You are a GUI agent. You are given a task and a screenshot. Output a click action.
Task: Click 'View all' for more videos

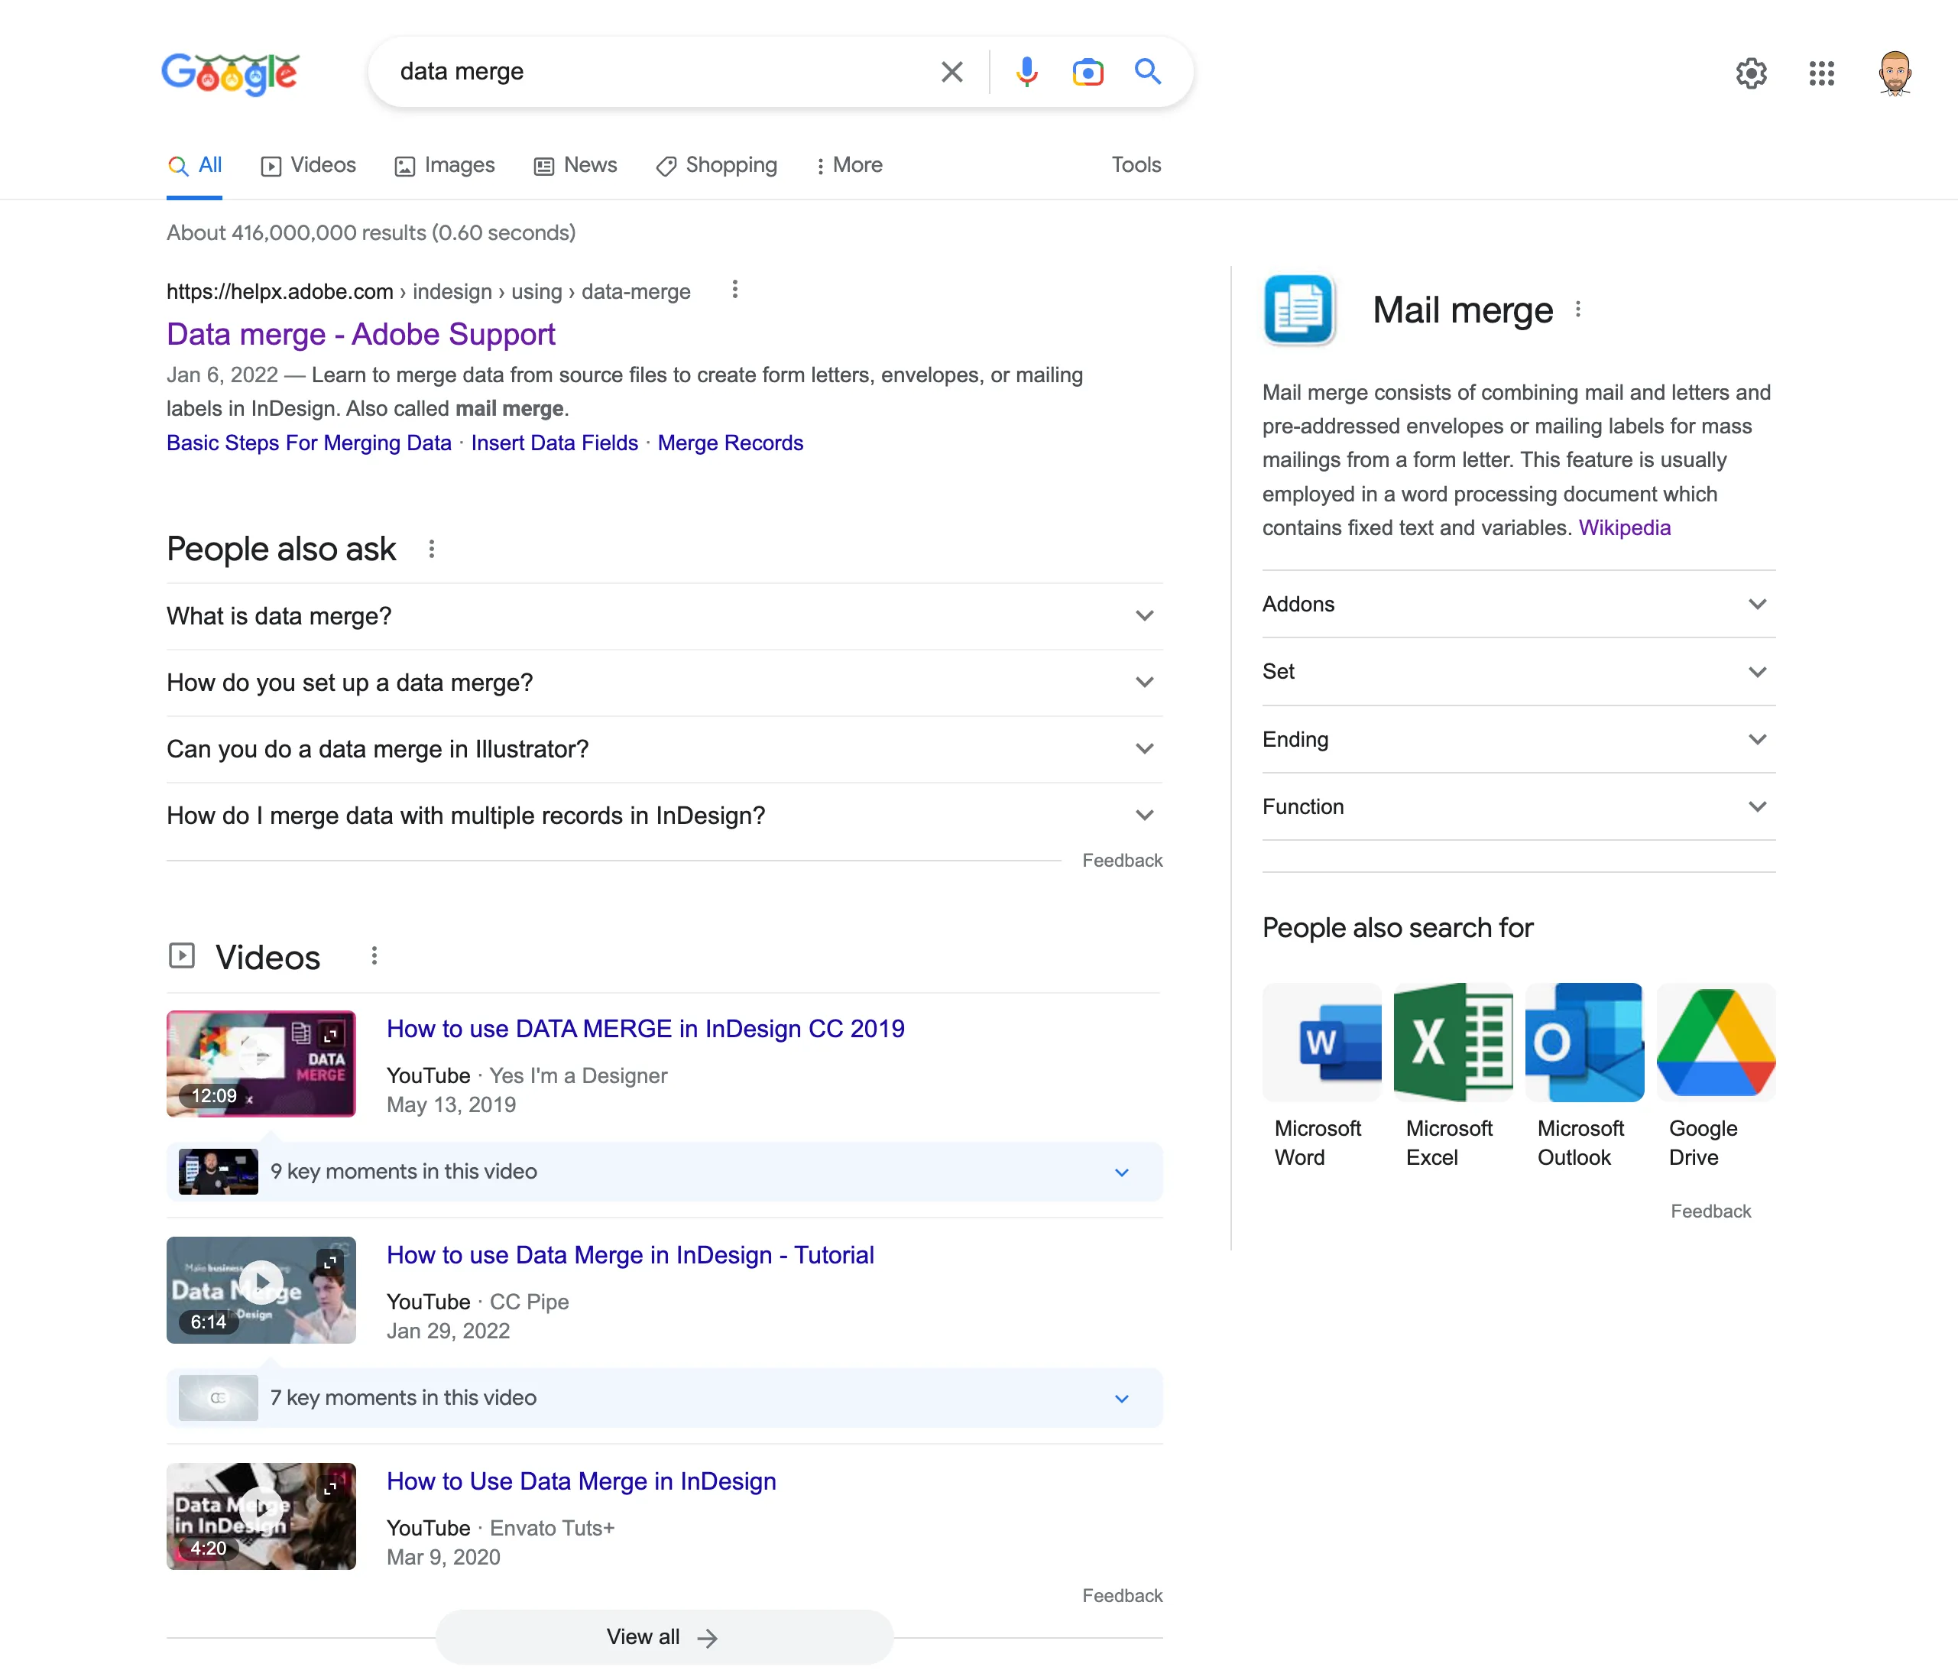663,1636
